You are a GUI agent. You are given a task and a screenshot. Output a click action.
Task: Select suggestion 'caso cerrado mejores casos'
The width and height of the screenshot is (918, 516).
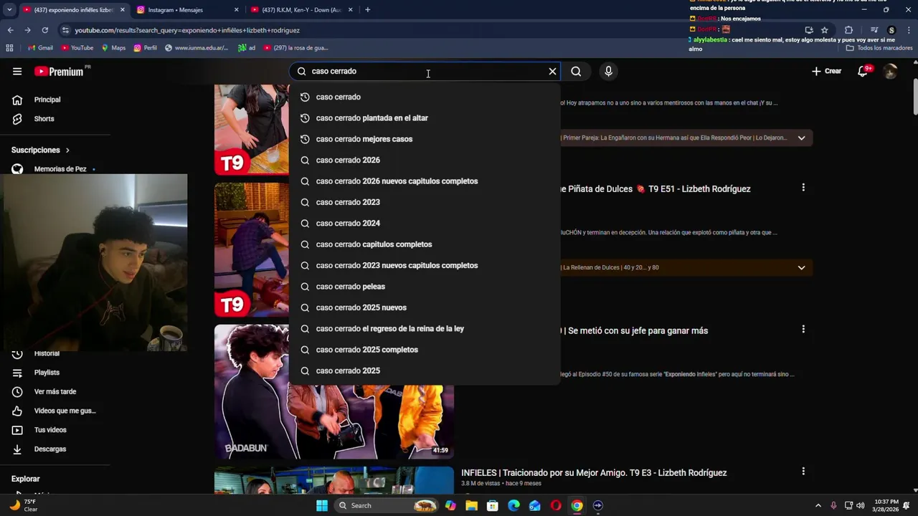[x=425, y=139]
